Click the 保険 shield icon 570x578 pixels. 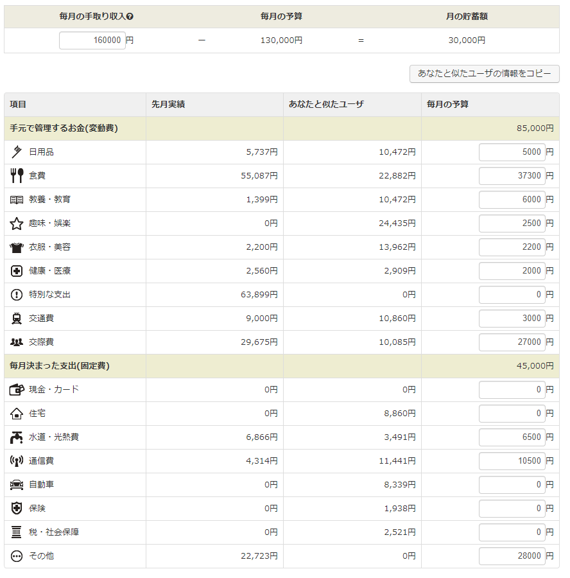pos(14,508)
